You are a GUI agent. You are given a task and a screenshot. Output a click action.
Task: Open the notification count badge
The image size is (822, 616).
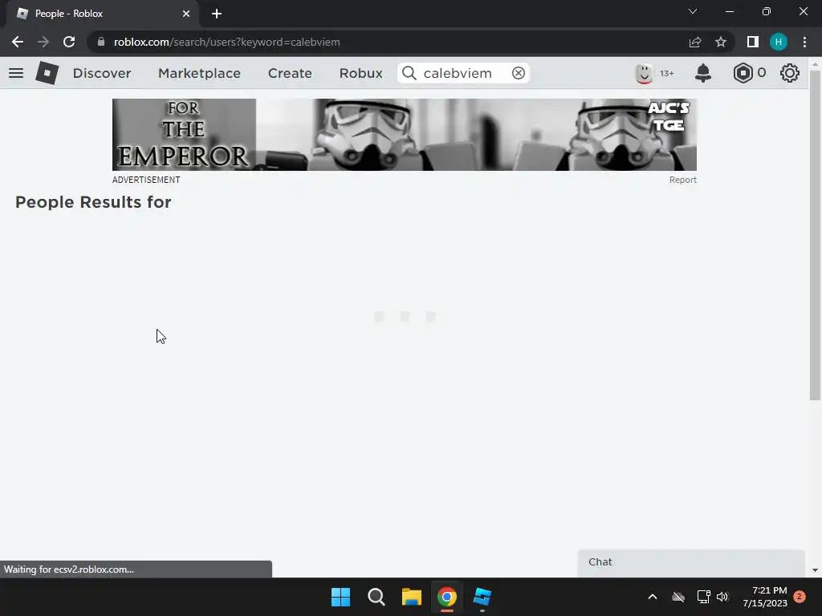800,597
